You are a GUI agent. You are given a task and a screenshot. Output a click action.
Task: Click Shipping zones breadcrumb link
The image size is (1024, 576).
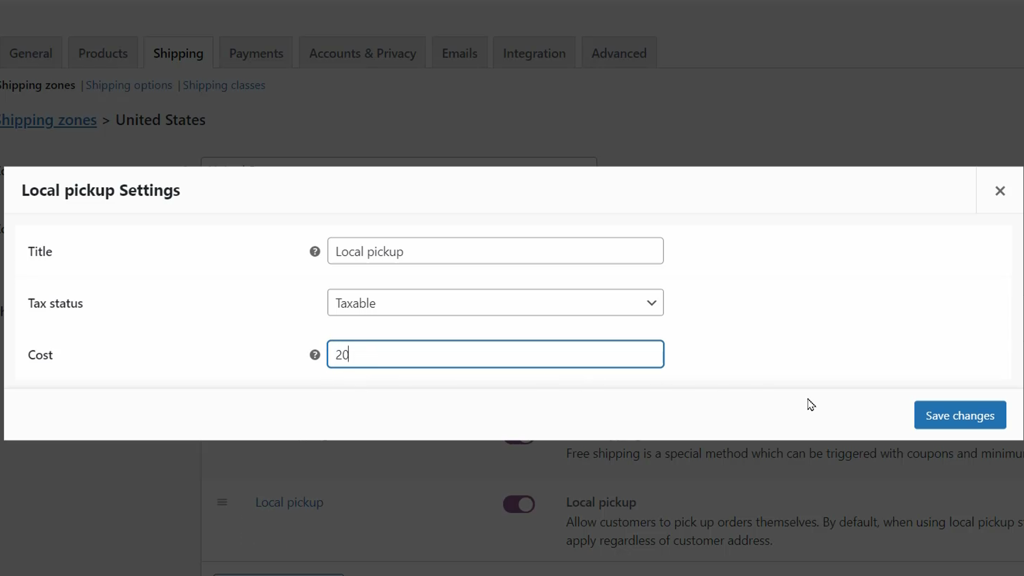coord(48,120)
